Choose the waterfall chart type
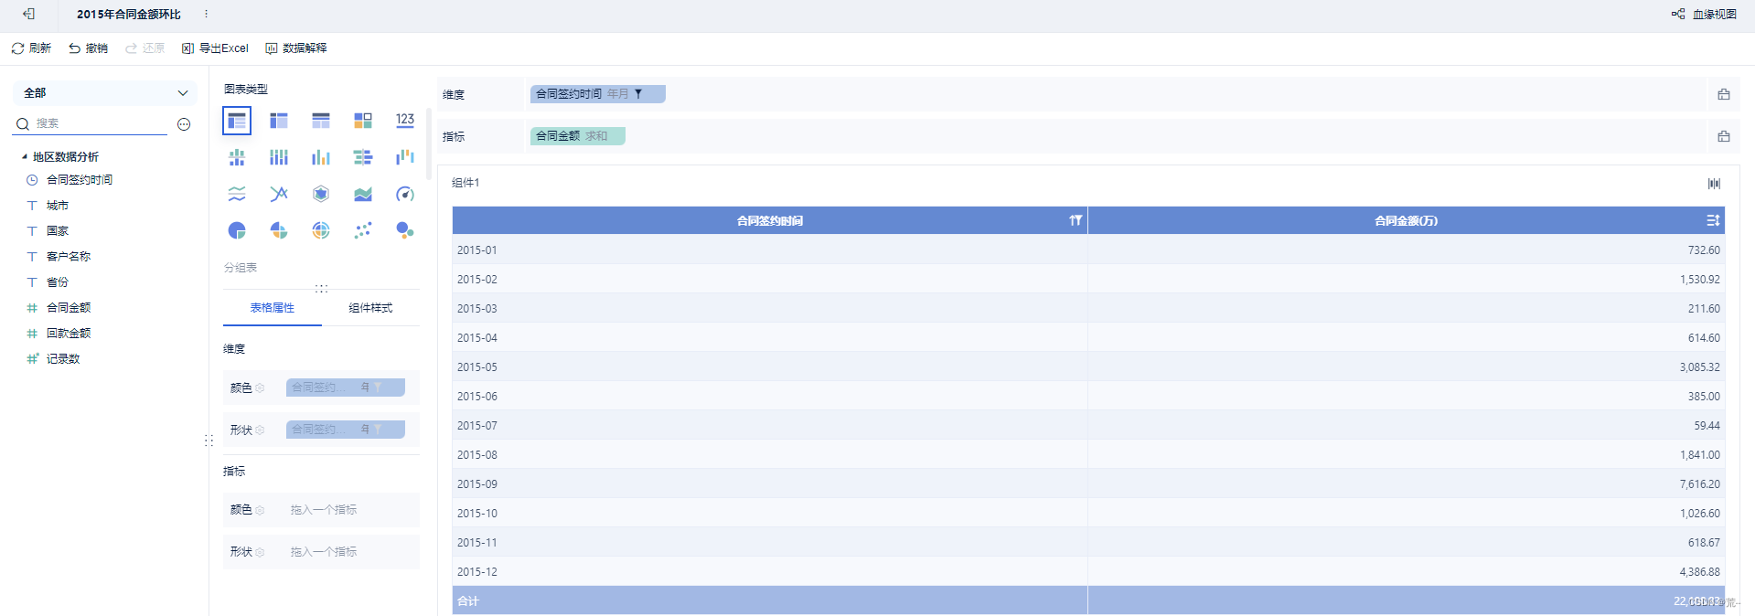 405,157
